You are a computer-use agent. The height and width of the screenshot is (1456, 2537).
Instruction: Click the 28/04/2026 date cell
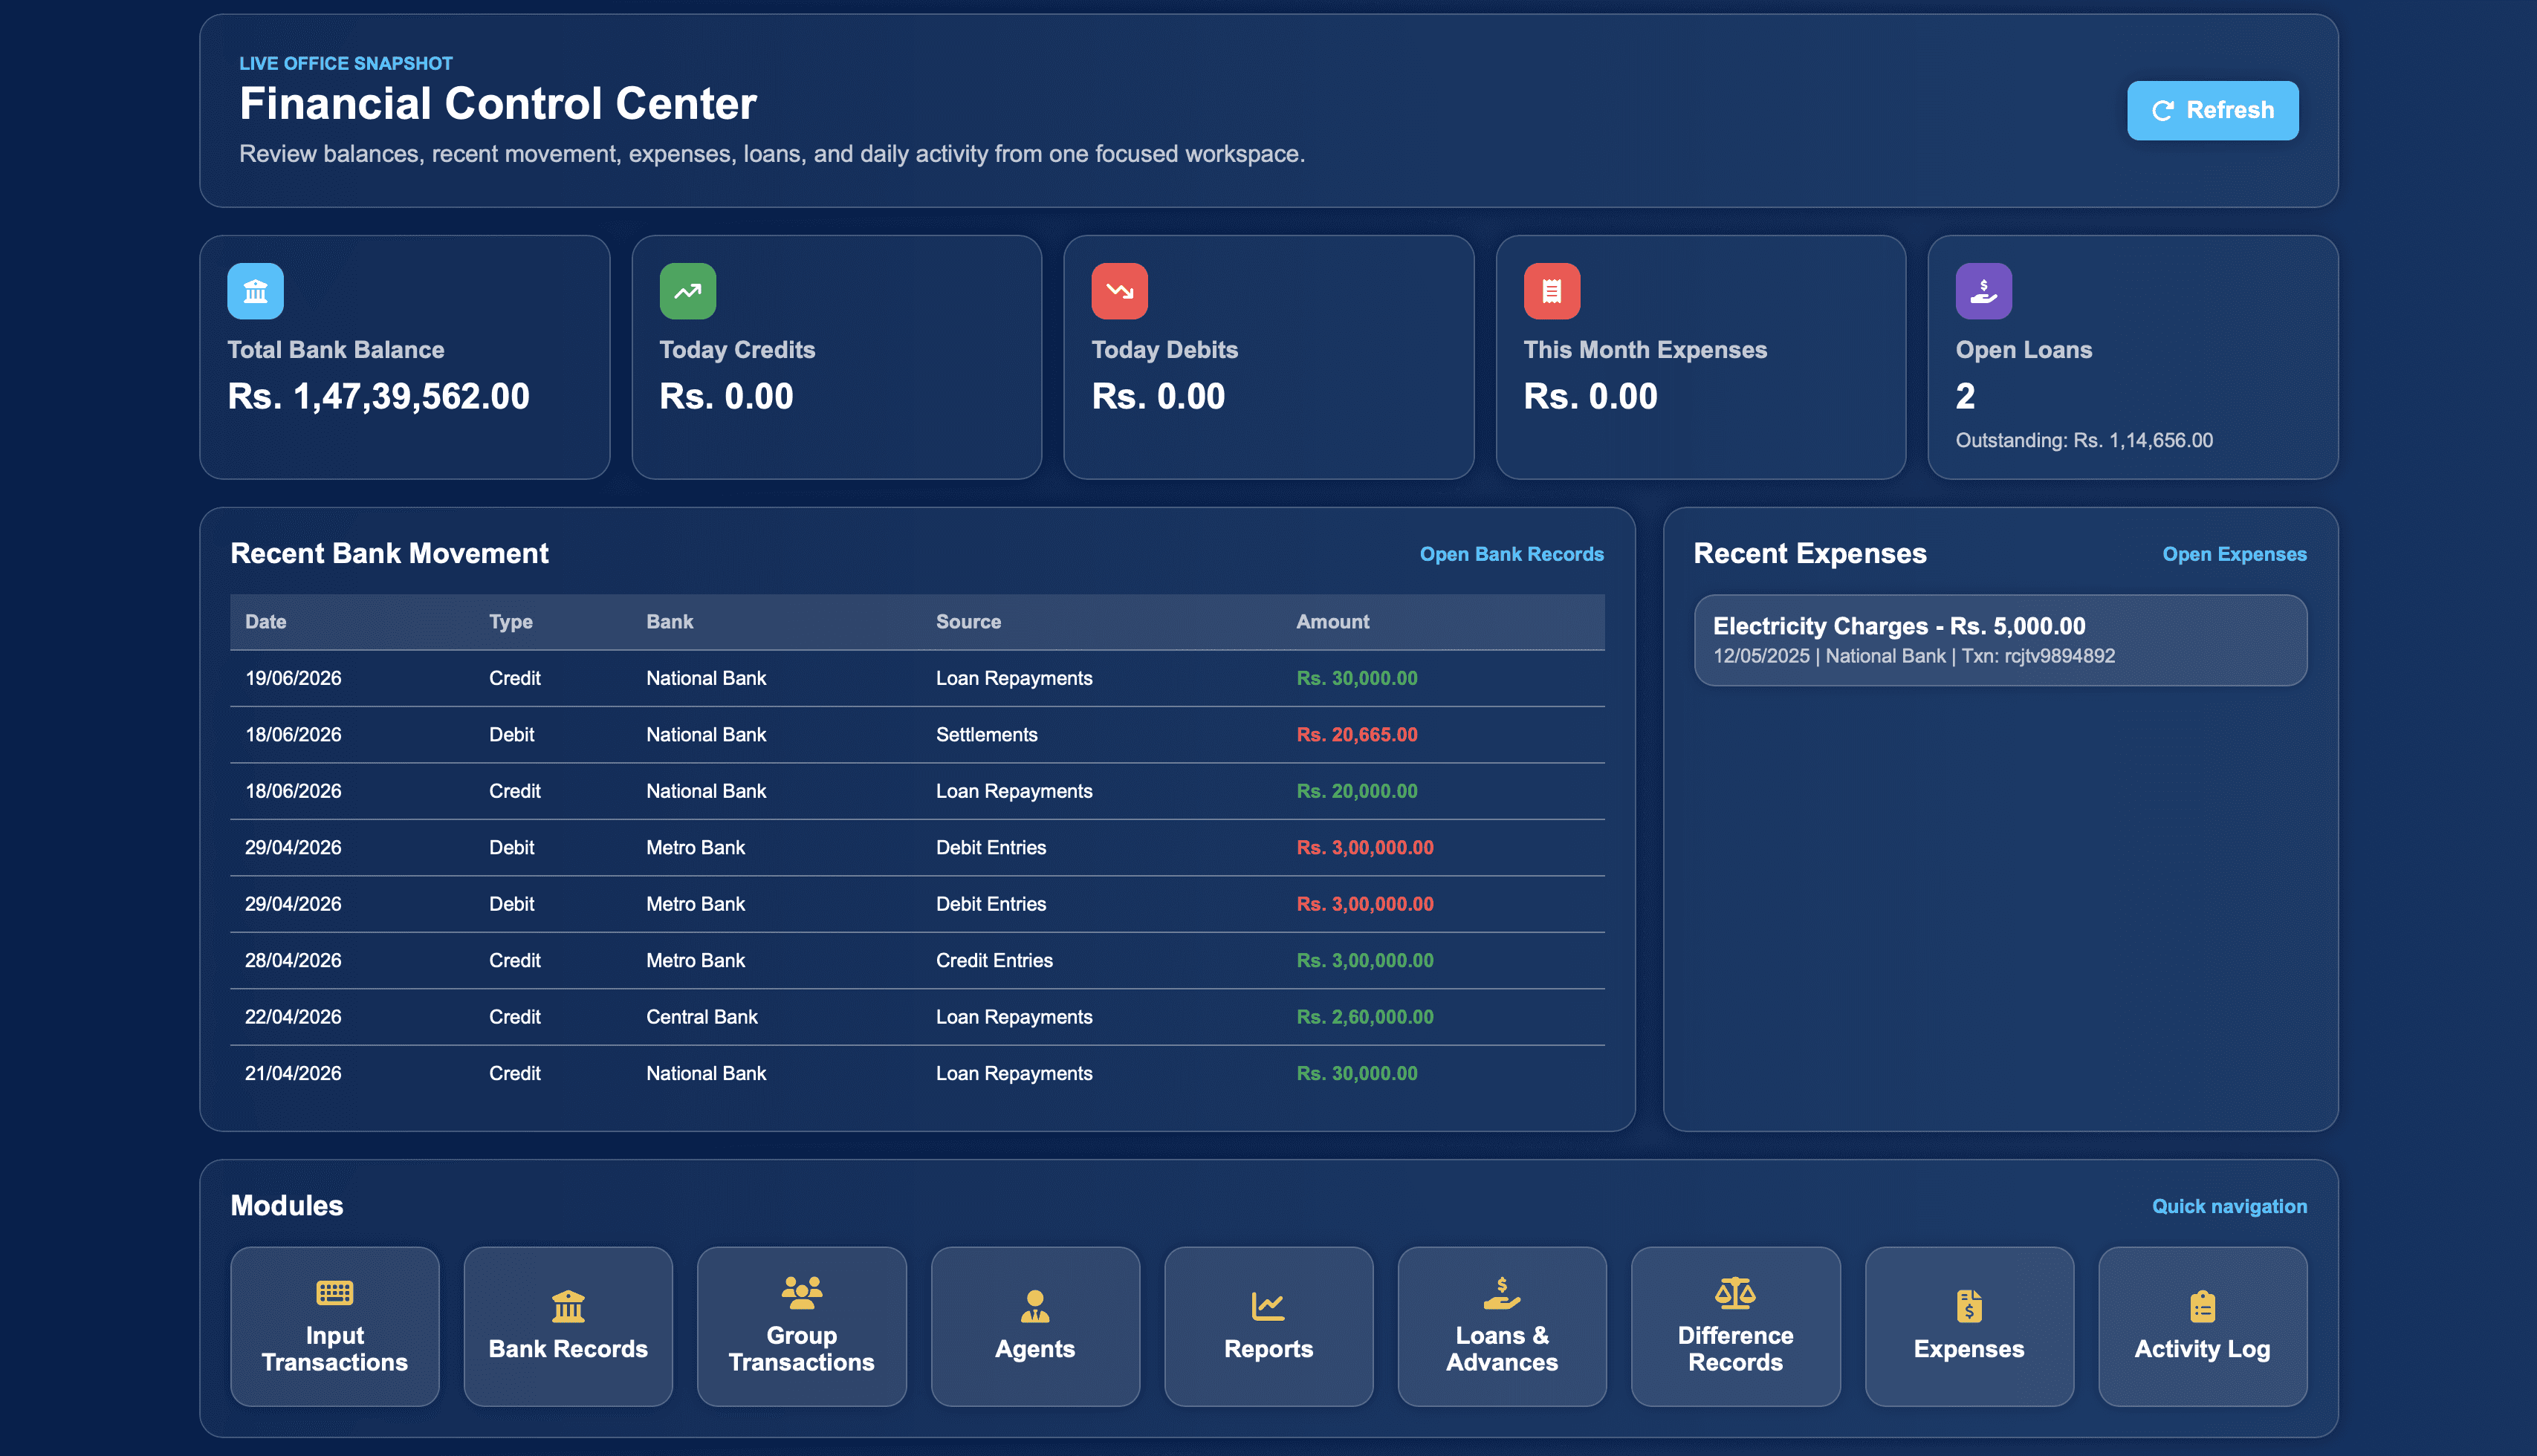(293, 961)
